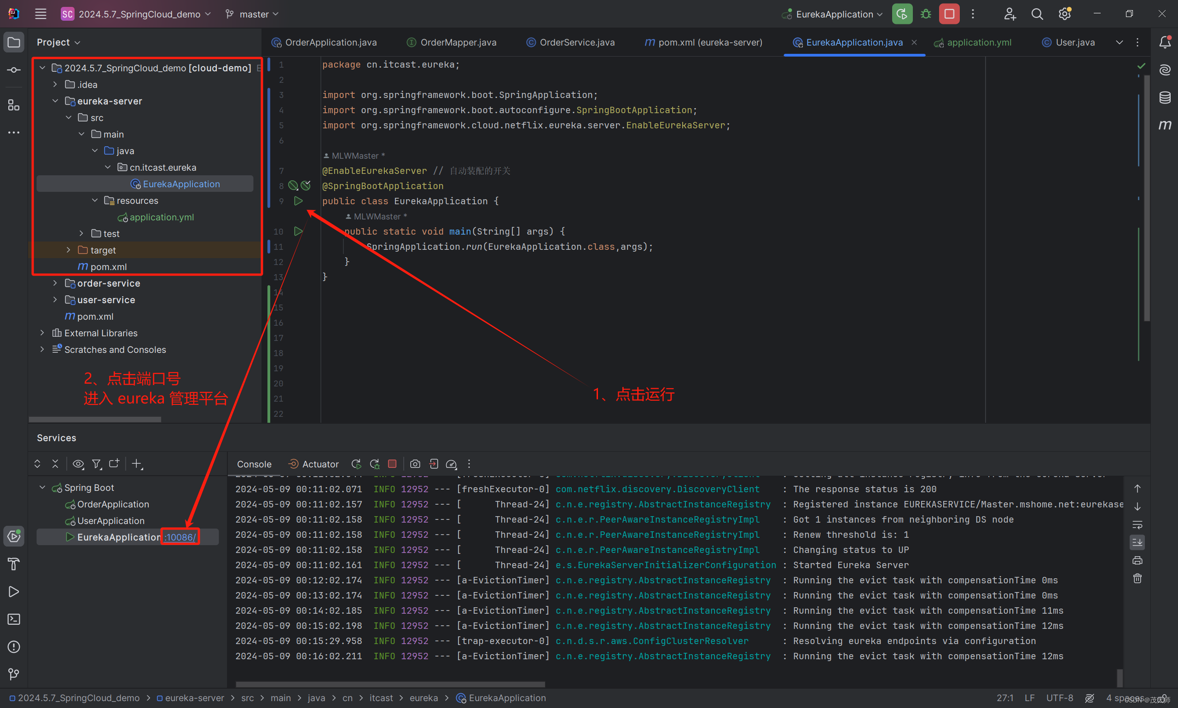Open the Database tool window icon
The height and width of the screenshot is (708, 1178).
(1165, 98)
